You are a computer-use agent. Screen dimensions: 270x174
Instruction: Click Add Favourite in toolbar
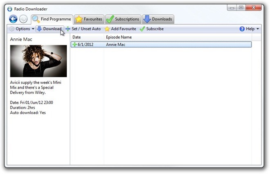point(120,29)
